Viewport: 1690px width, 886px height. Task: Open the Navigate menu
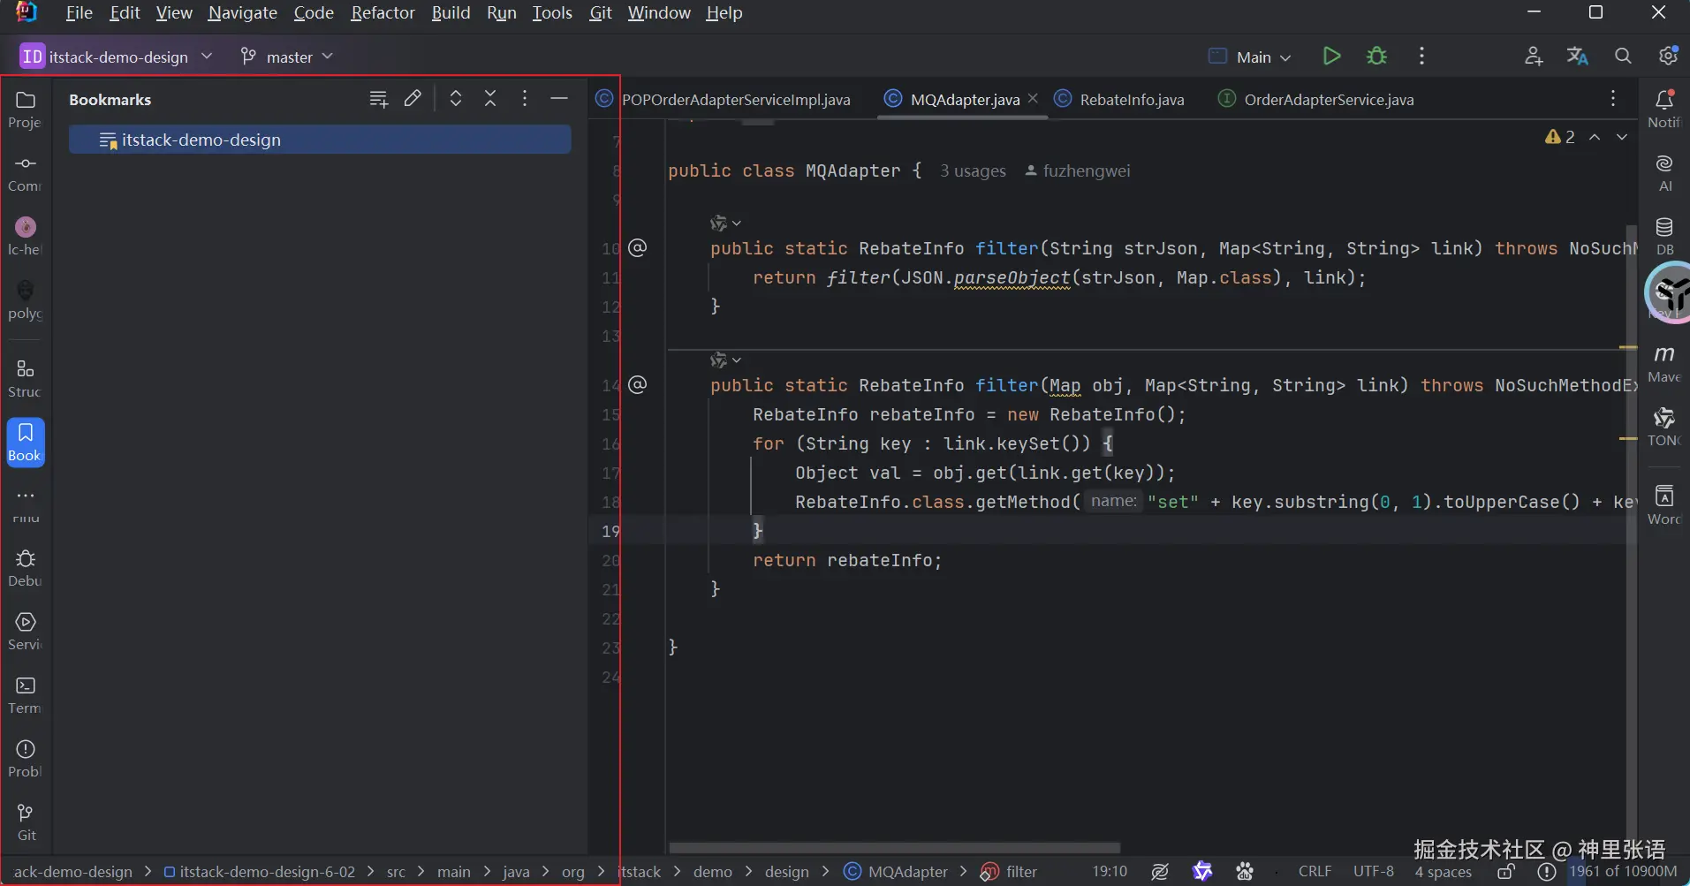[x=243, y=13]
